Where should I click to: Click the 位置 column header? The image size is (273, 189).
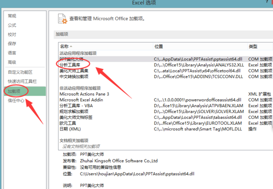point(159,46)
